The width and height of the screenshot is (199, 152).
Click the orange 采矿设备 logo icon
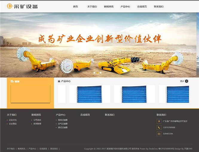(10, 6)
